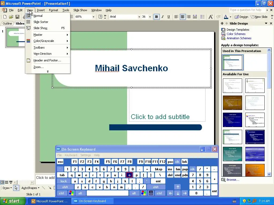Open zoom percentage dropdown
The image size is (274, 205).
click(93, 17)
